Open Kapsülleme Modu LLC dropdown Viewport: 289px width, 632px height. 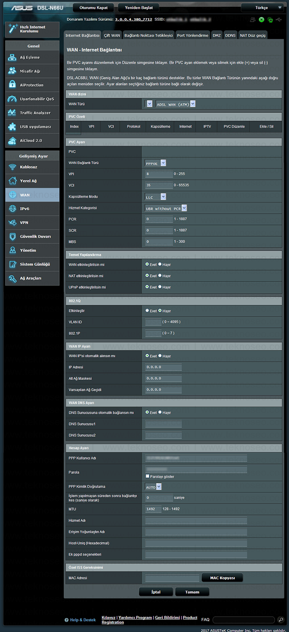click(155, 197)
